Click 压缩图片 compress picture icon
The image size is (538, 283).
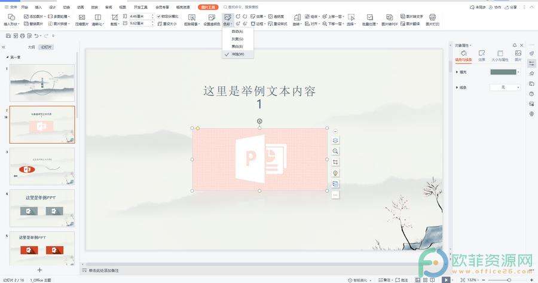[82, 20]
